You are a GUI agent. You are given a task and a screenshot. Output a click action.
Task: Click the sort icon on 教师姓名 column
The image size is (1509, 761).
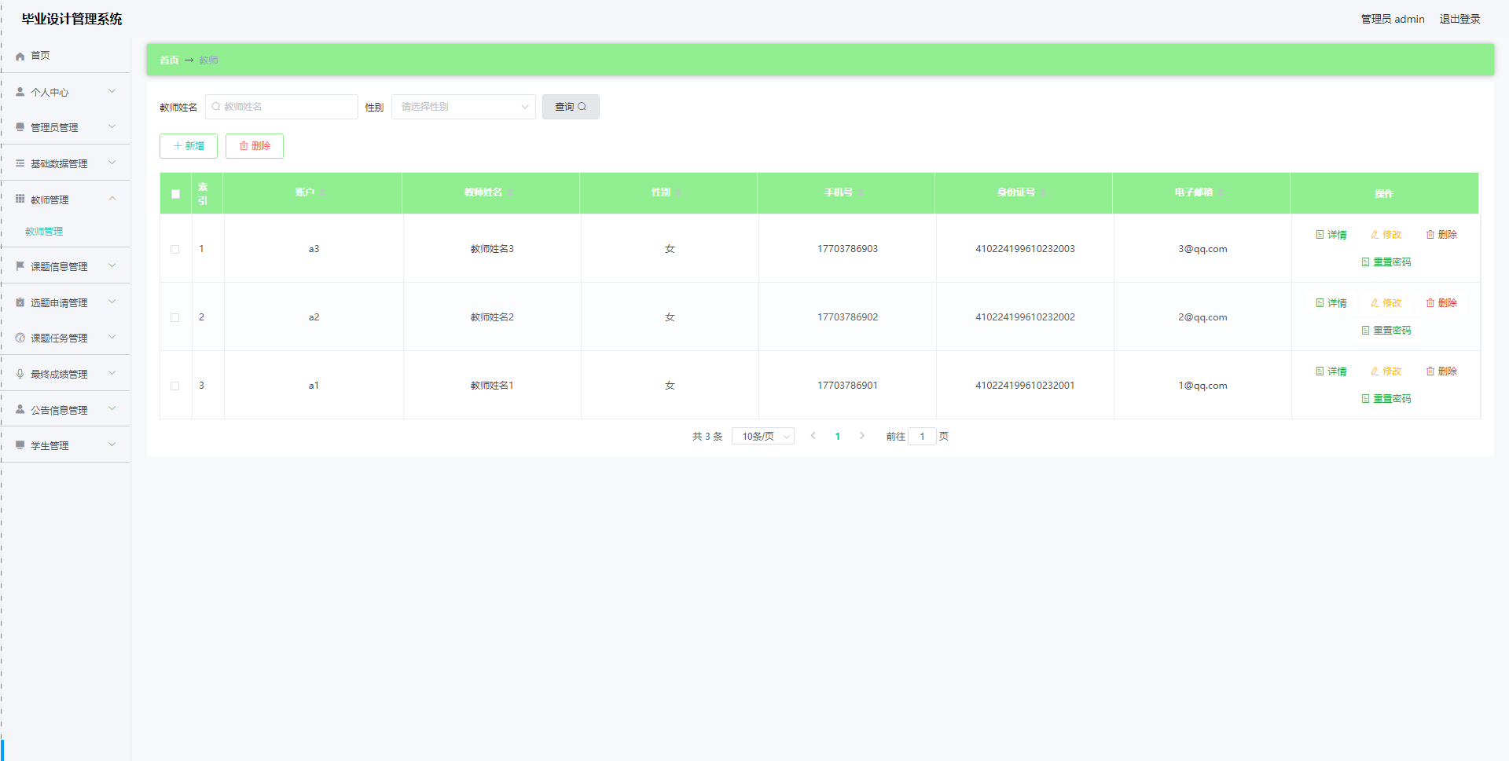click(510, 192)
